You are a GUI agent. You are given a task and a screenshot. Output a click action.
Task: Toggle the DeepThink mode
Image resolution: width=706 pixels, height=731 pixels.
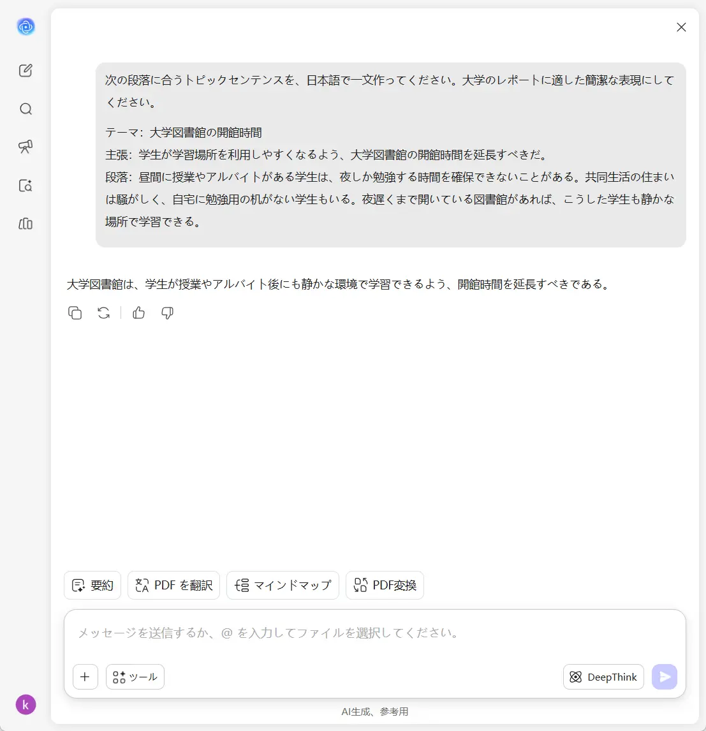tap(603, 676)
